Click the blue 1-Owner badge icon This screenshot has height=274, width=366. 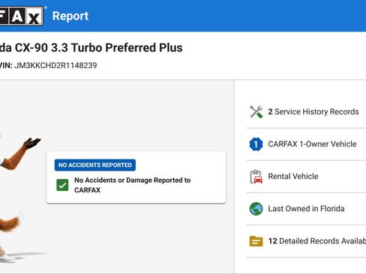pos(256,144)
